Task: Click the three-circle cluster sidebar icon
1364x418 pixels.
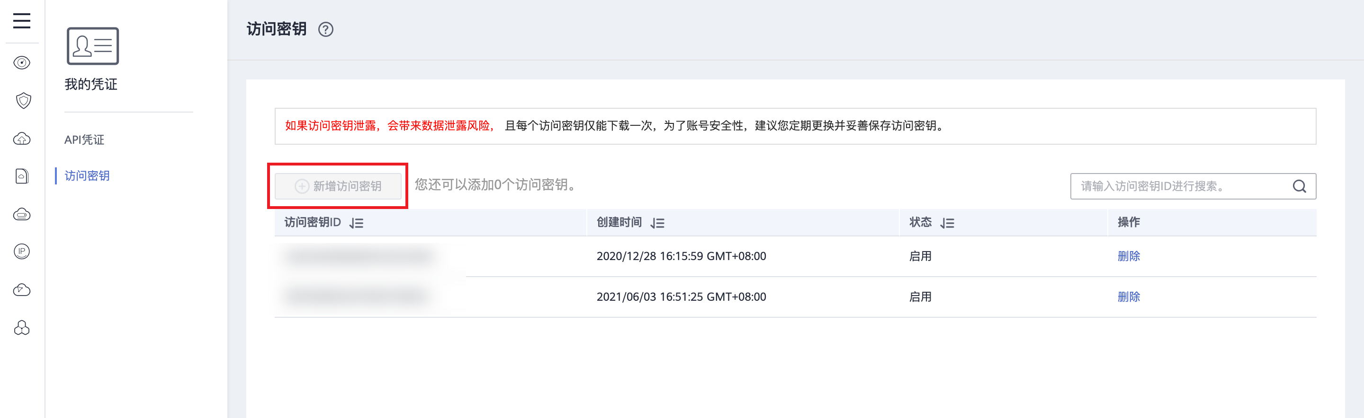Action: pos(22,328)
